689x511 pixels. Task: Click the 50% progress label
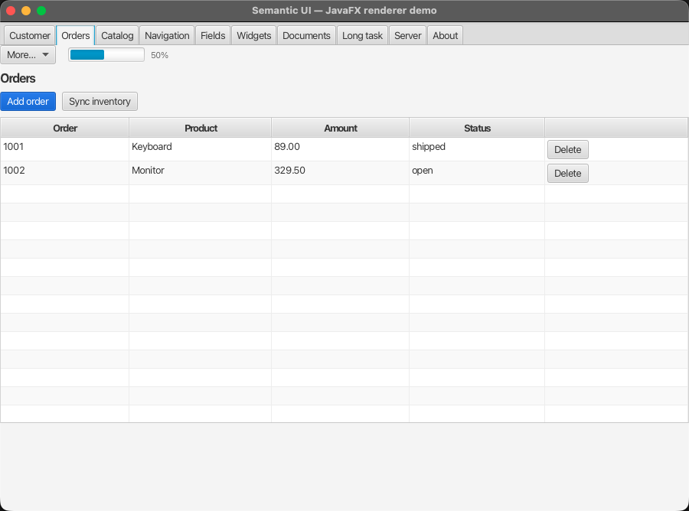tap(159, 55)
